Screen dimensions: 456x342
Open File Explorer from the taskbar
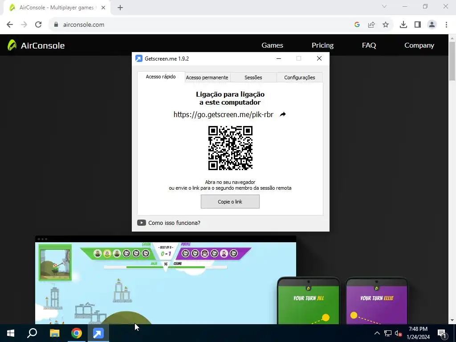tap(54, 333)
